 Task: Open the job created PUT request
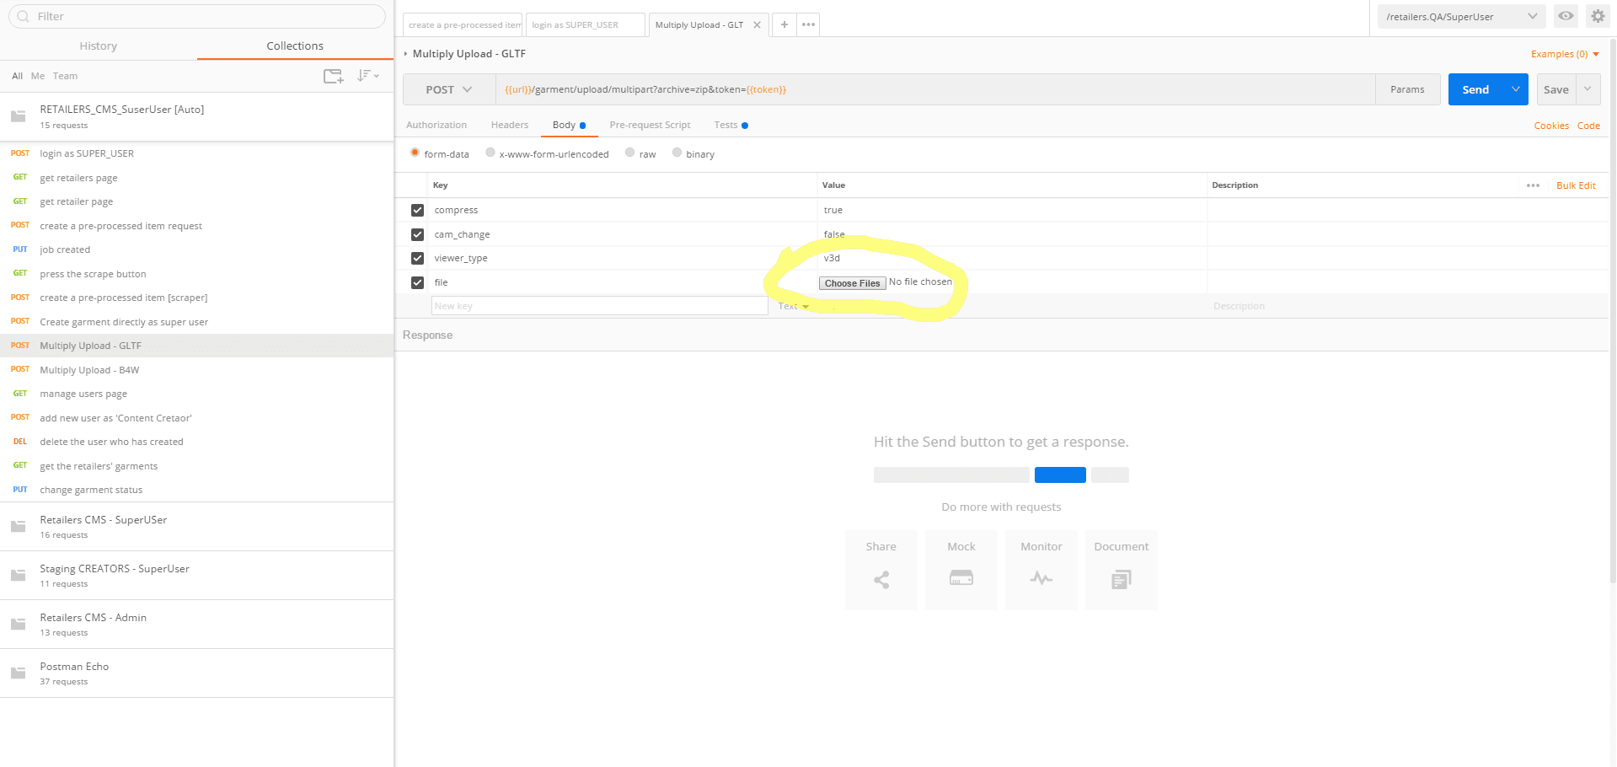196,249
